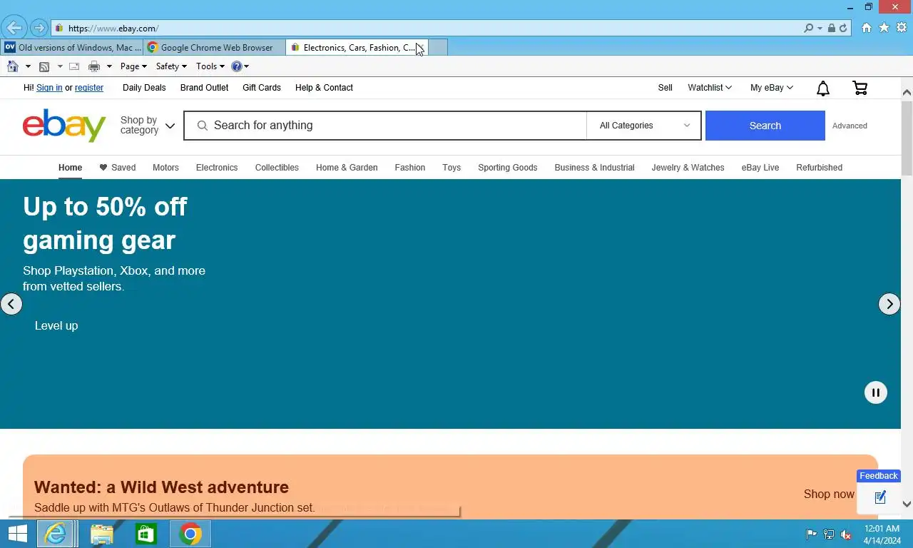
Task: Click the Print icon in command bar
Action: 94,66
